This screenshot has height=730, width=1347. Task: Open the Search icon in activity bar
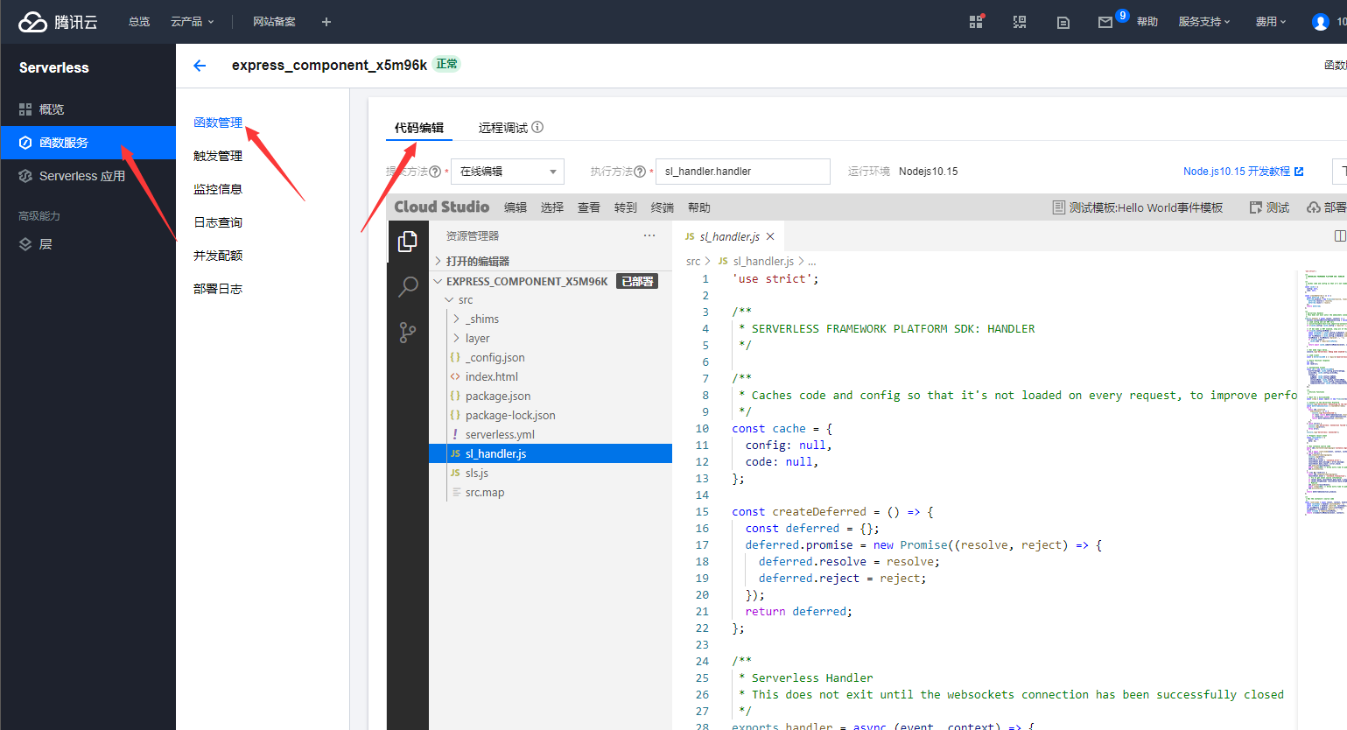(408, 287)
